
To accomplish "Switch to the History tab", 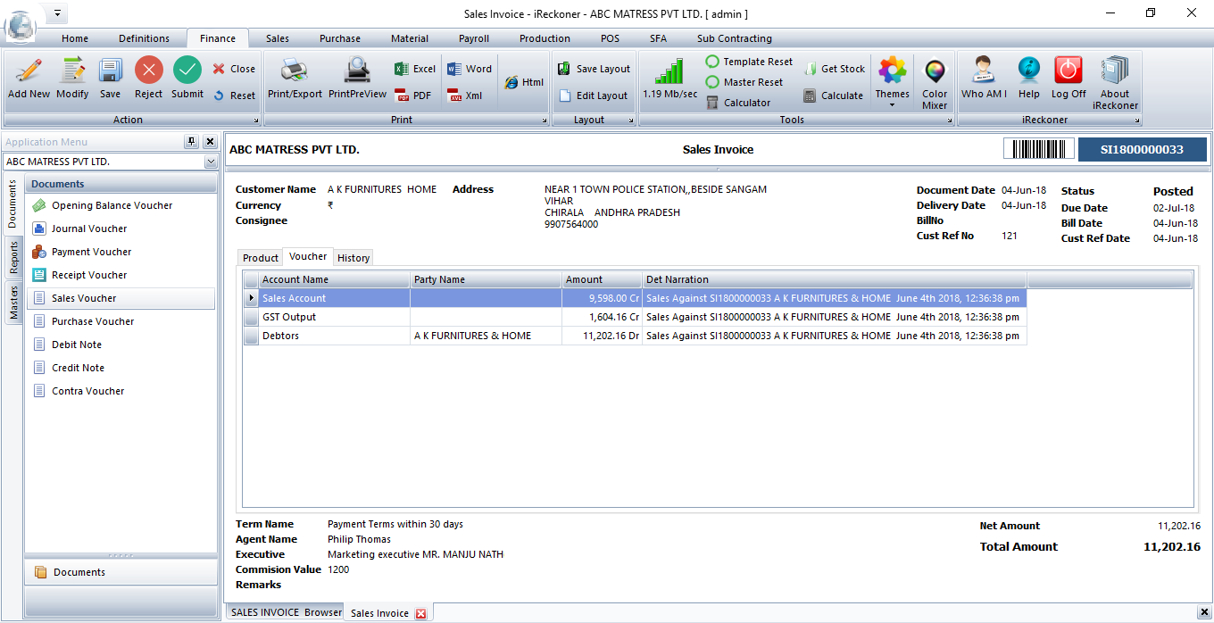I will [x=353, y=258].
